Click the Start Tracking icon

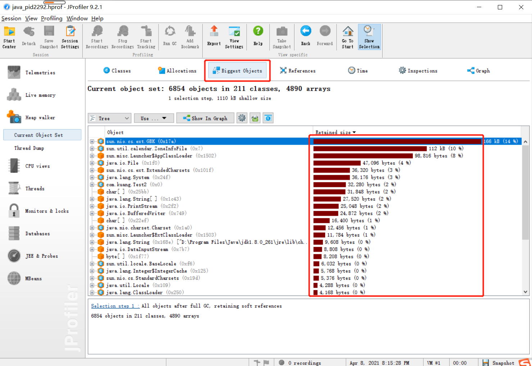[x=146, y=37]
